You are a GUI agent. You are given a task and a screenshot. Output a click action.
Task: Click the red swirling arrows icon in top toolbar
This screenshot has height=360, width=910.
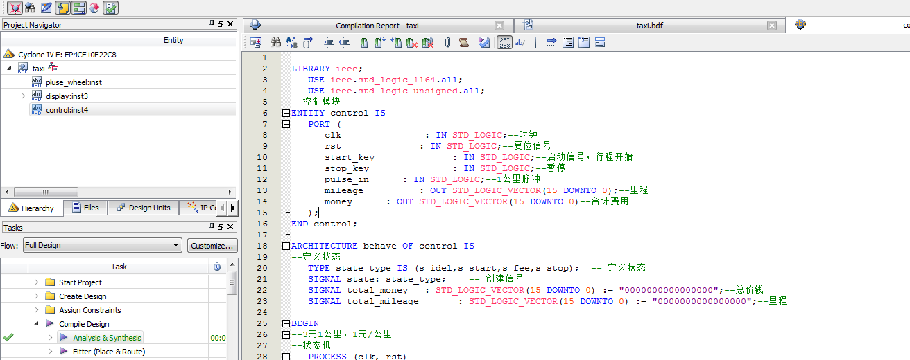pyautogui.click(x=94, y=8)
